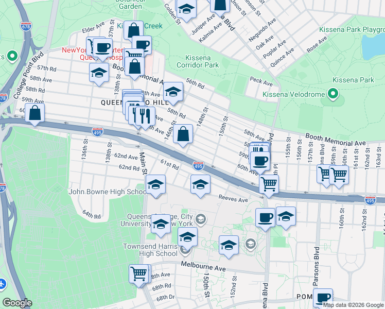The image size is (385, 309).
Task: Click the school marker near 56th Rd
Action: (x=173, y=93)
